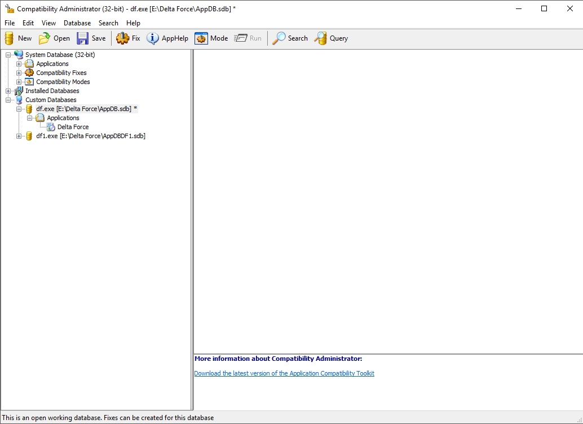The width and height of the screenshot is (583, 424).
Task: Click the System Database computer icon
Action: point(19,55)
